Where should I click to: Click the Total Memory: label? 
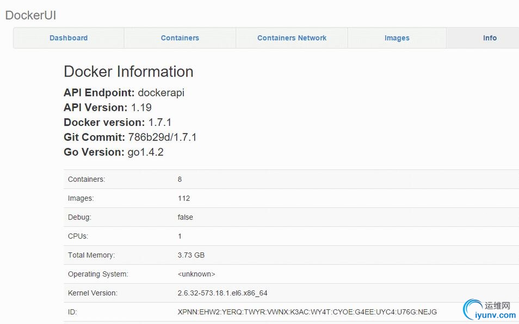point(91,255)
